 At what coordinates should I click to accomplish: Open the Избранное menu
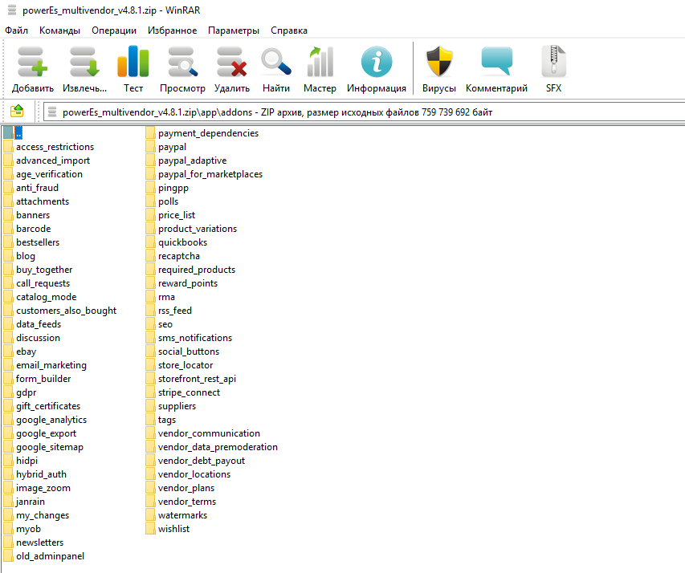pyautogui.click(x=172, y=30)
